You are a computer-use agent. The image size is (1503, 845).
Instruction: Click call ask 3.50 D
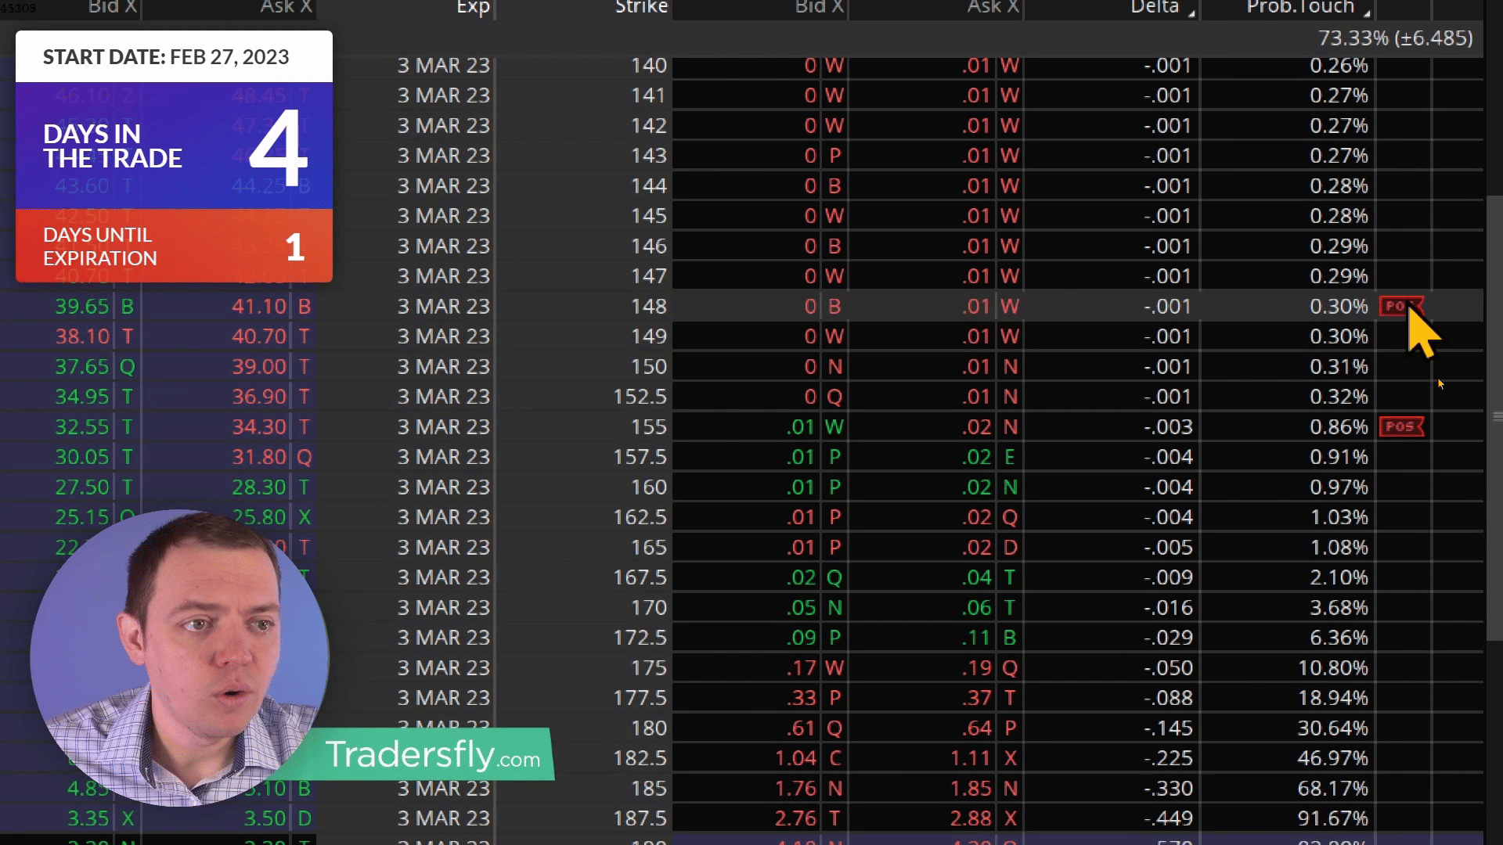point(277,818)
